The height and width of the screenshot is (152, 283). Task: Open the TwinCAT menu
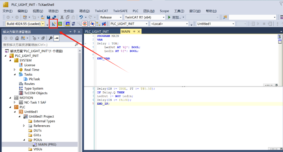101,11
